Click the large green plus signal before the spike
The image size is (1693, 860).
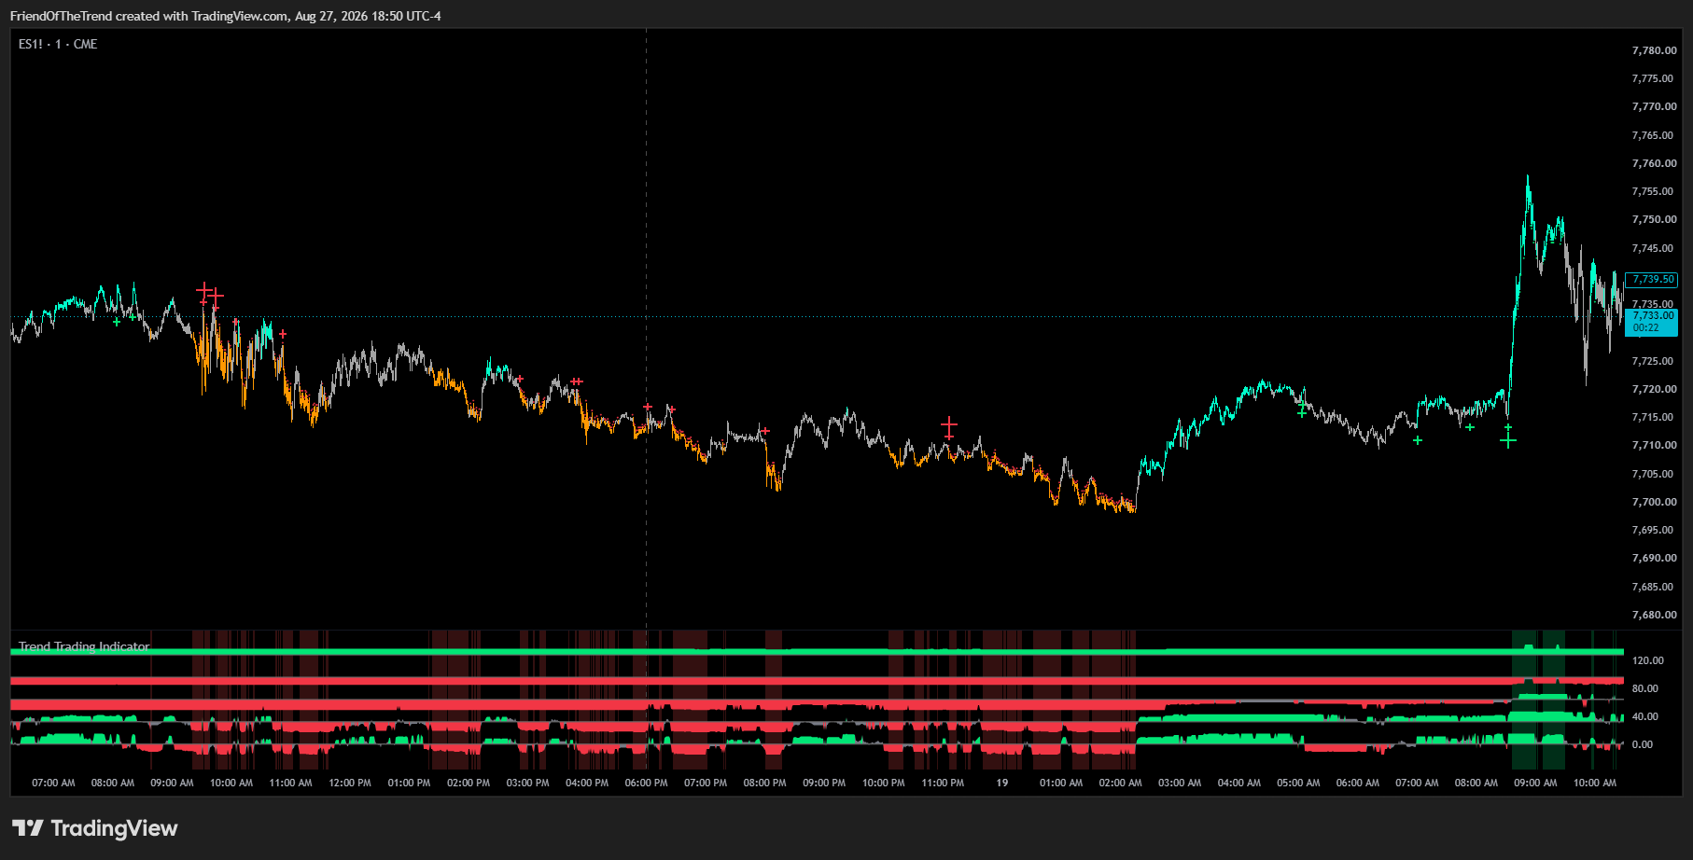click(x=1508, y=440)
